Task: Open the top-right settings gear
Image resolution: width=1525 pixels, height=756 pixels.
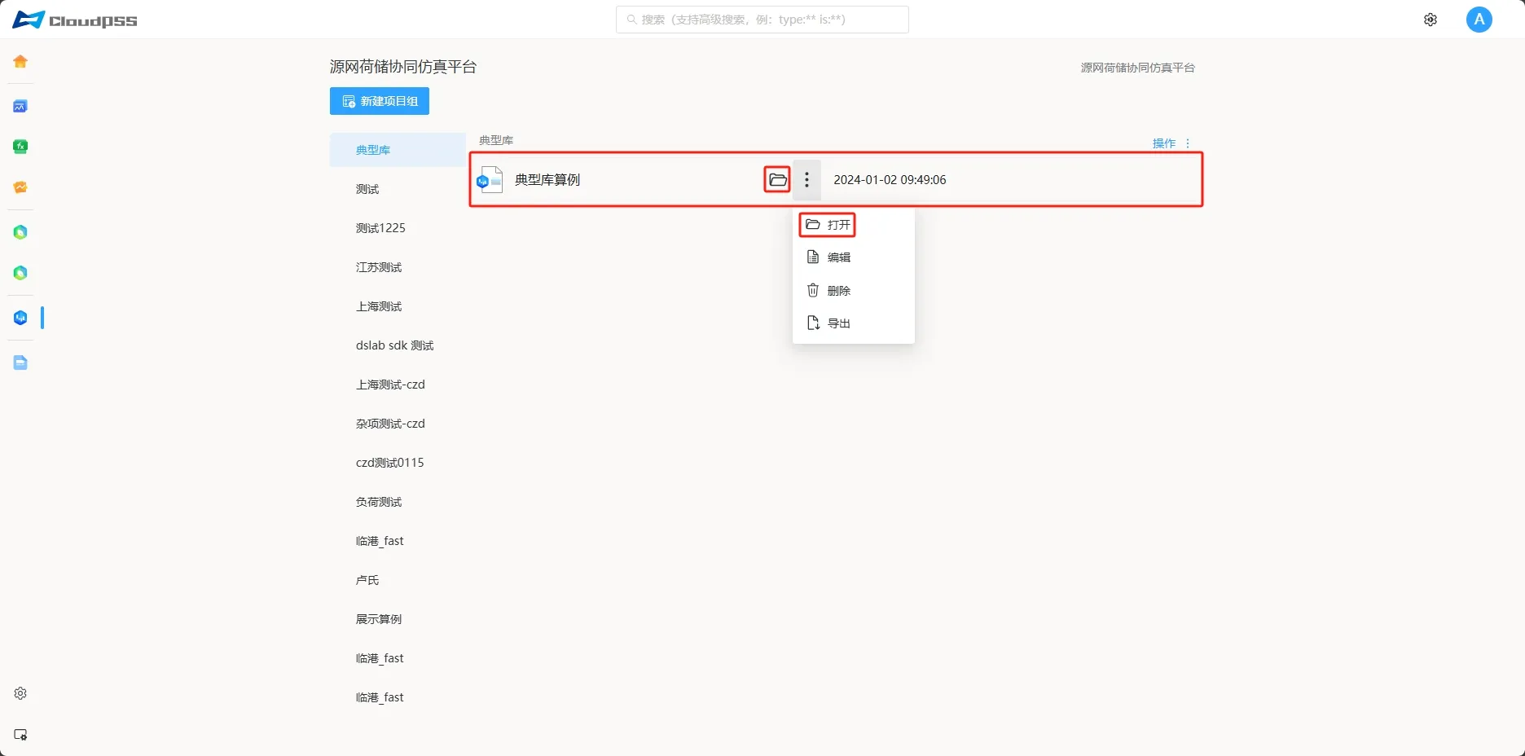Action: pyautogui.click(x=1431, y=20)
